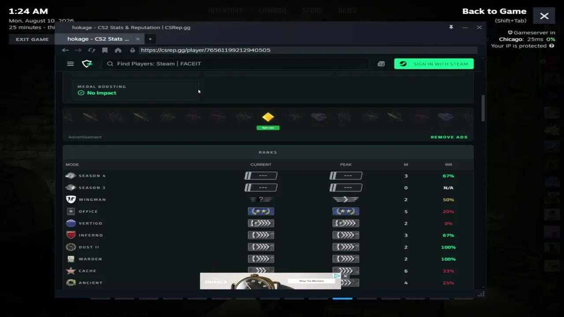Click the Season 4 current rating badge
The width and height of the screenshot is (564, 317).
click(261, 176)
